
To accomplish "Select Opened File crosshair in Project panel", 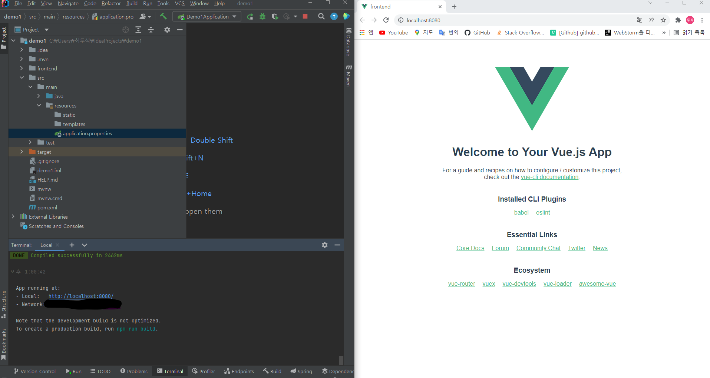I will point(126,30).
